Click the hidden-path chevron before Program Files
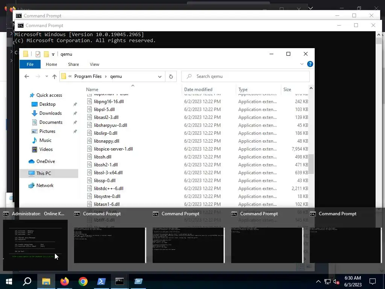 point(70,76)
